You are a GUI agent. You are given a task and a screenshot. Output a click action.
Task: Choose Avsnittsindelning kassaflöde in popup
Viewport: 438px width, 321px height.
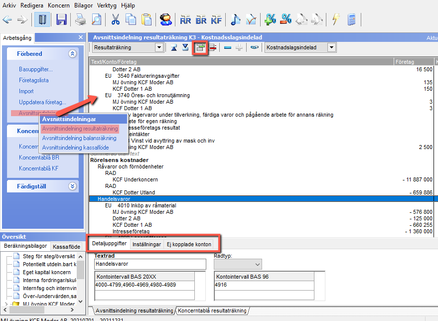click(75, 148)
